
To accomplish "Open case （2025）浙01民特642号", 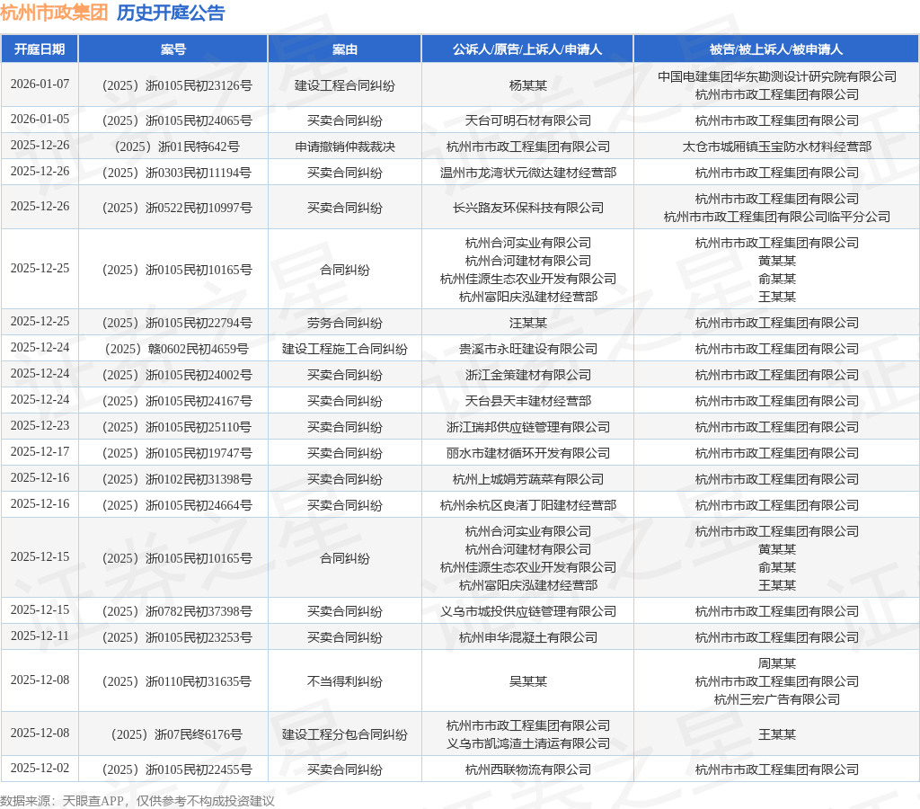I will tap(172, 147).
